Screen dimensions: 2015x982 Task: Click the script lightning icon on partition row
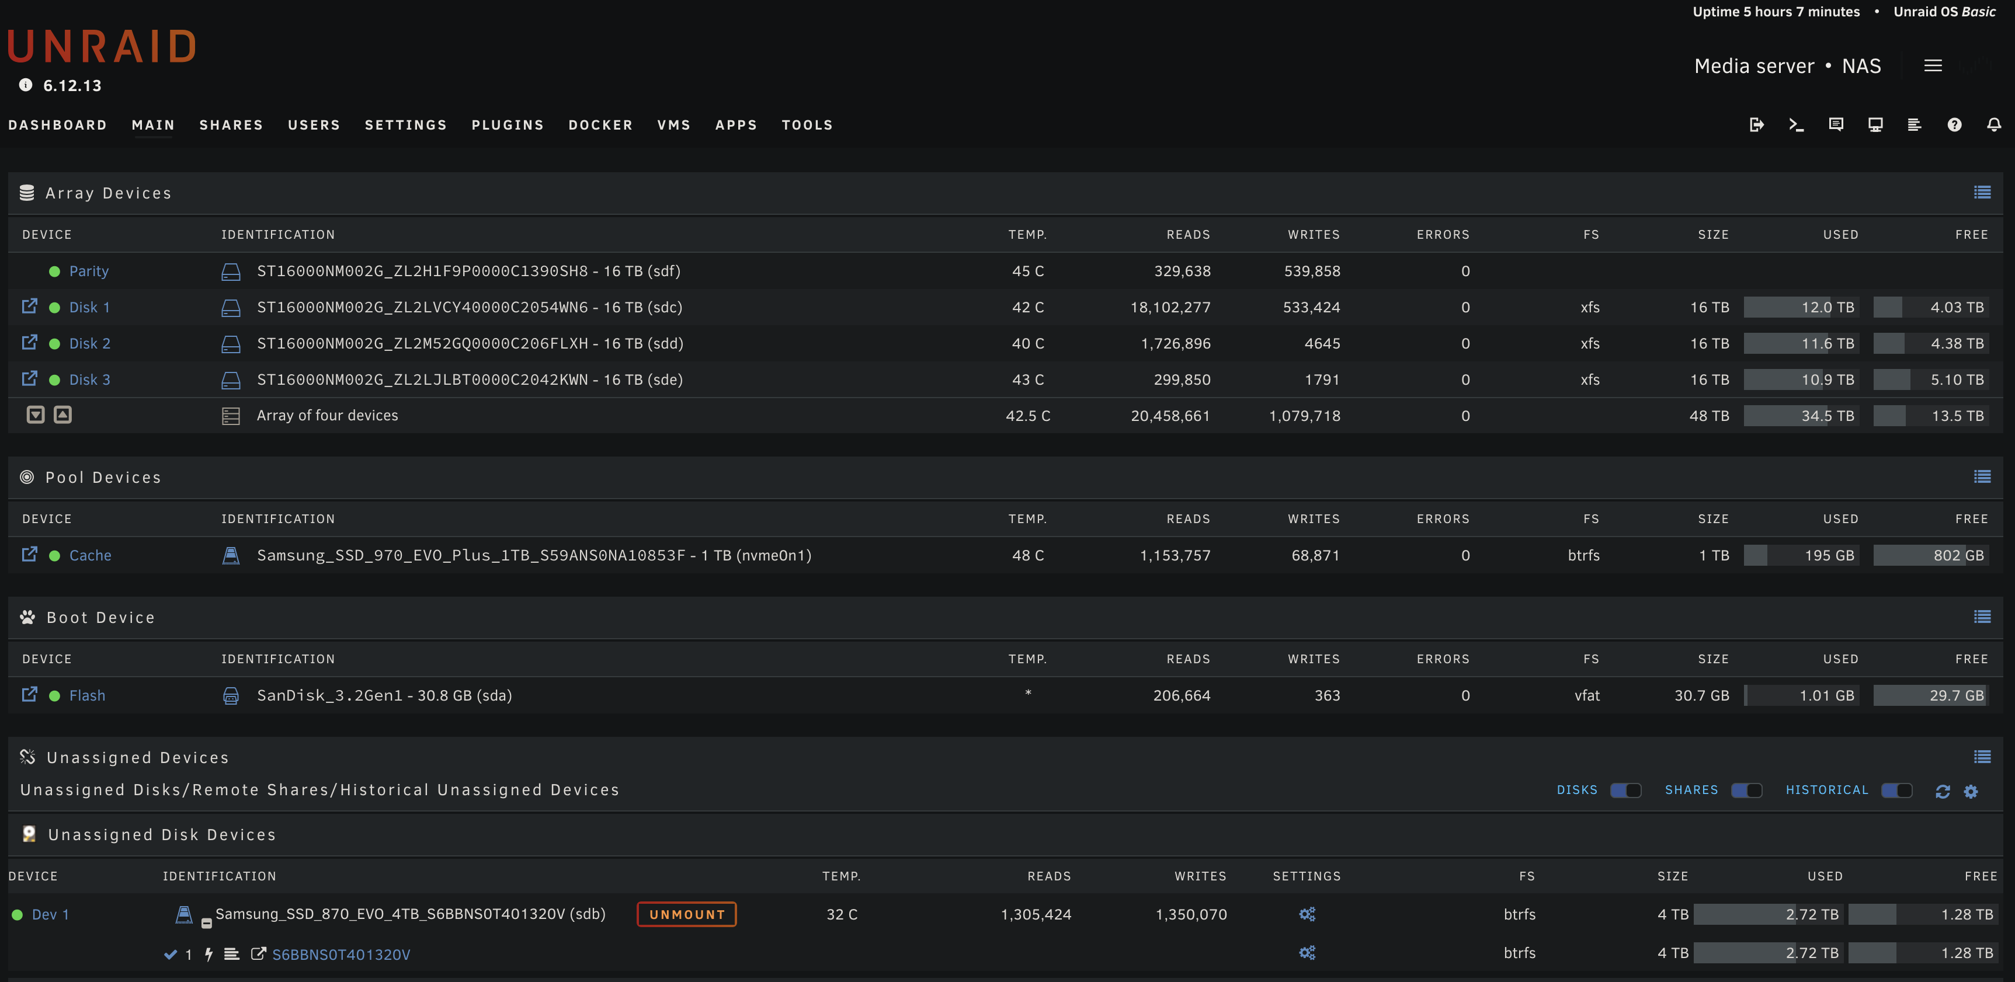pos(209,954)
